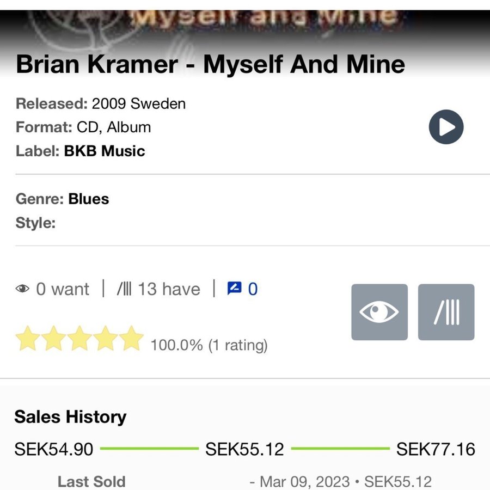Screen dimensions: 490x490
Task: Click the 0 want count
Action: [x=62, y=289]
